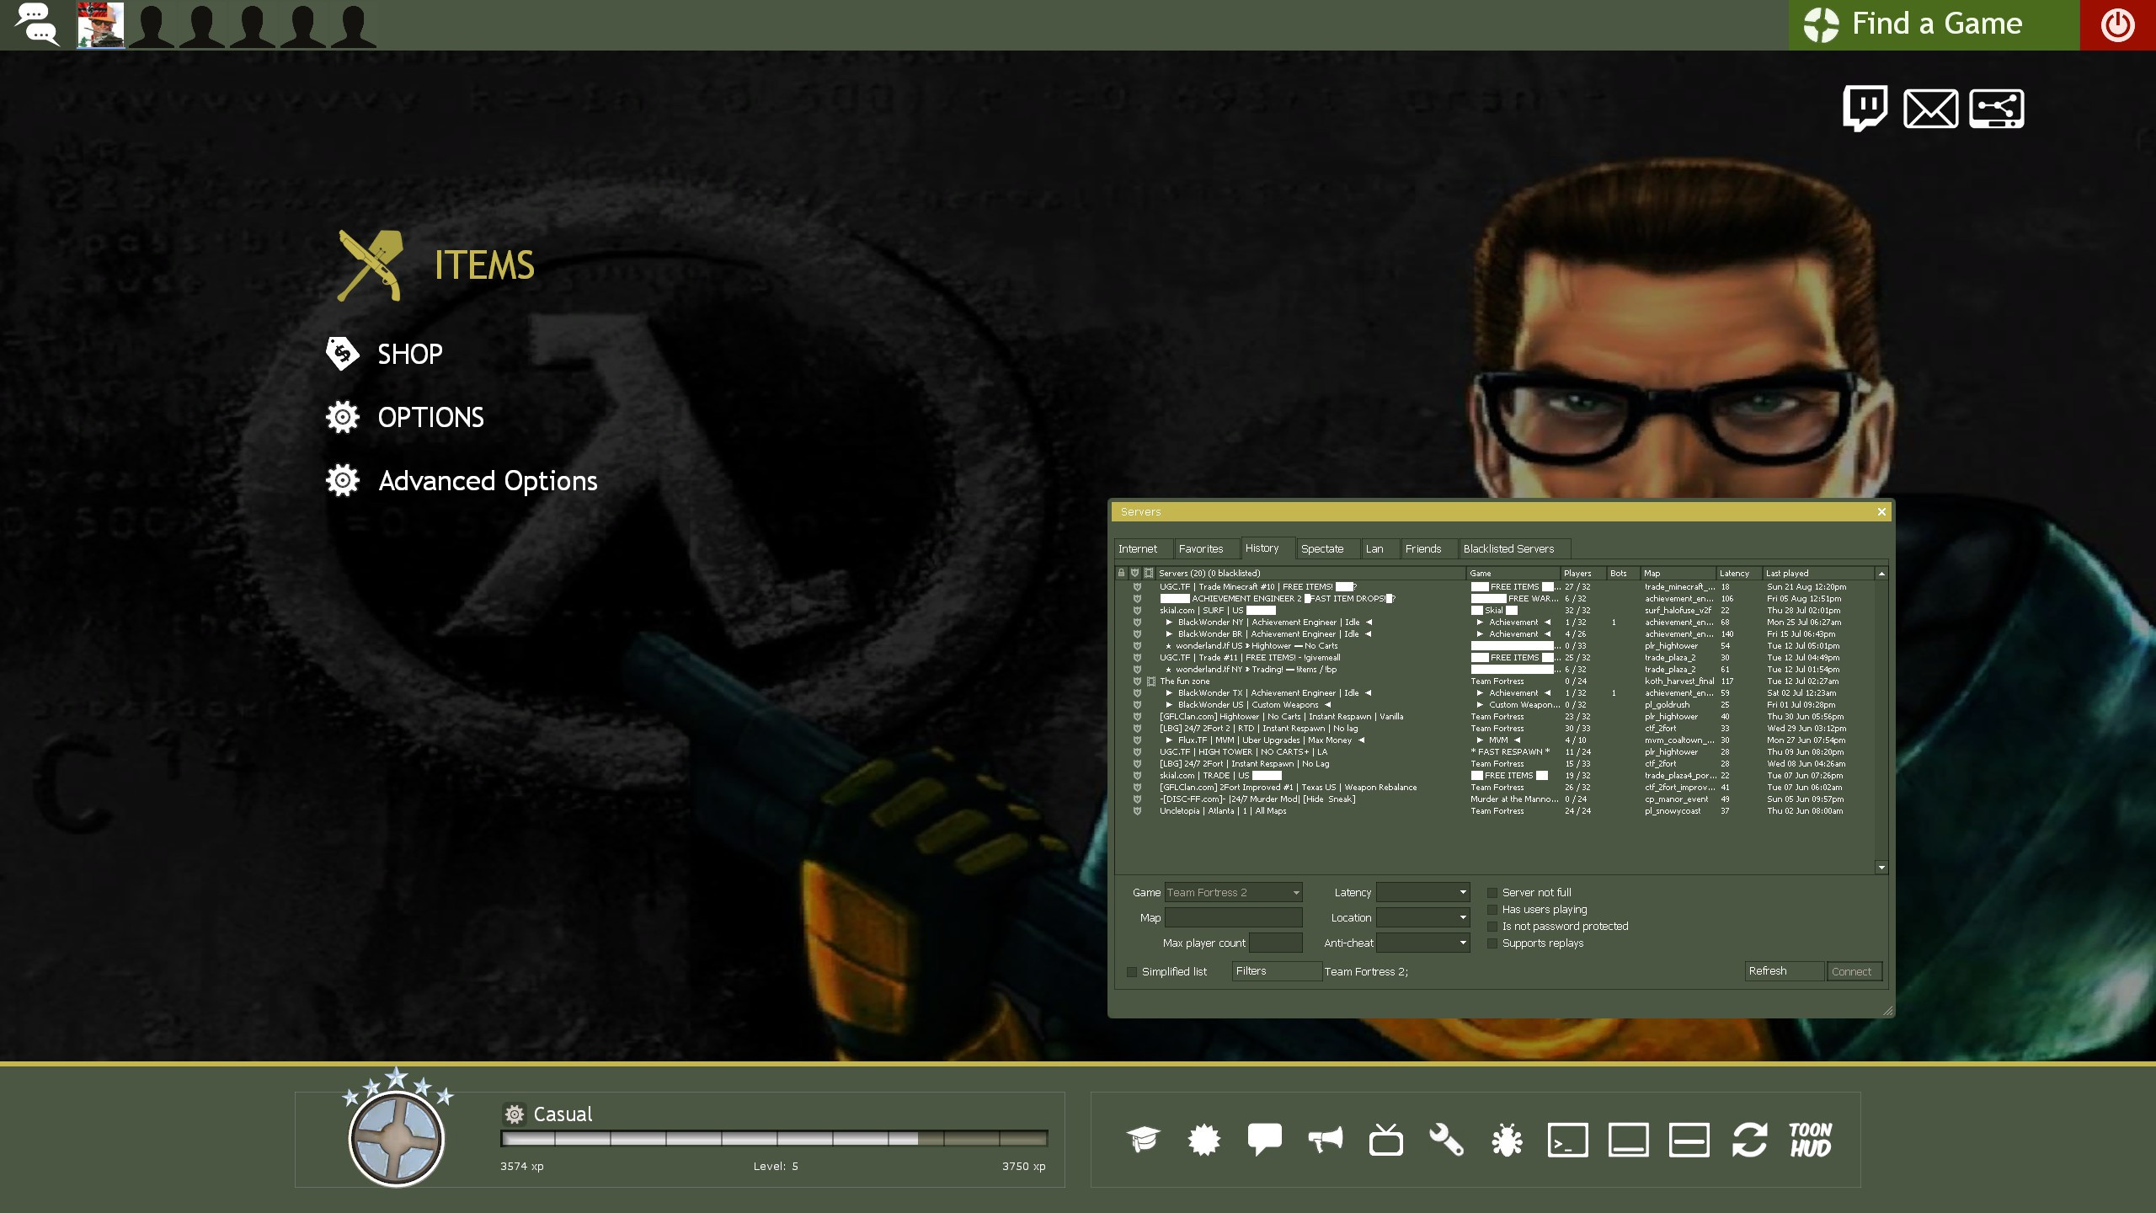Select the ToonHUD icon

pyautogui.click(x=1810, y=1141)
